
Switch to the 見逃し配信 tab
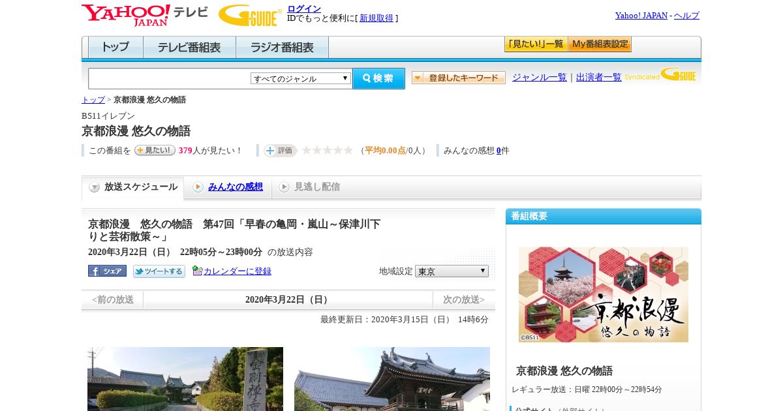click(317, 187)
